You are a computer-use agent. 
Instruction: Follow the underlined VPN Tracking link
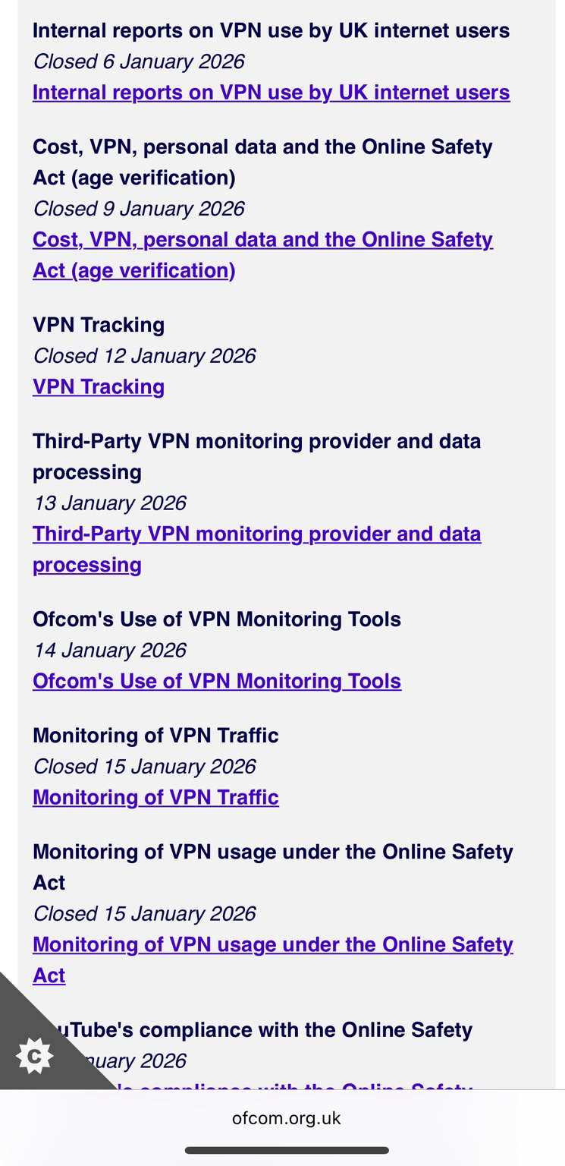(99, 387)
